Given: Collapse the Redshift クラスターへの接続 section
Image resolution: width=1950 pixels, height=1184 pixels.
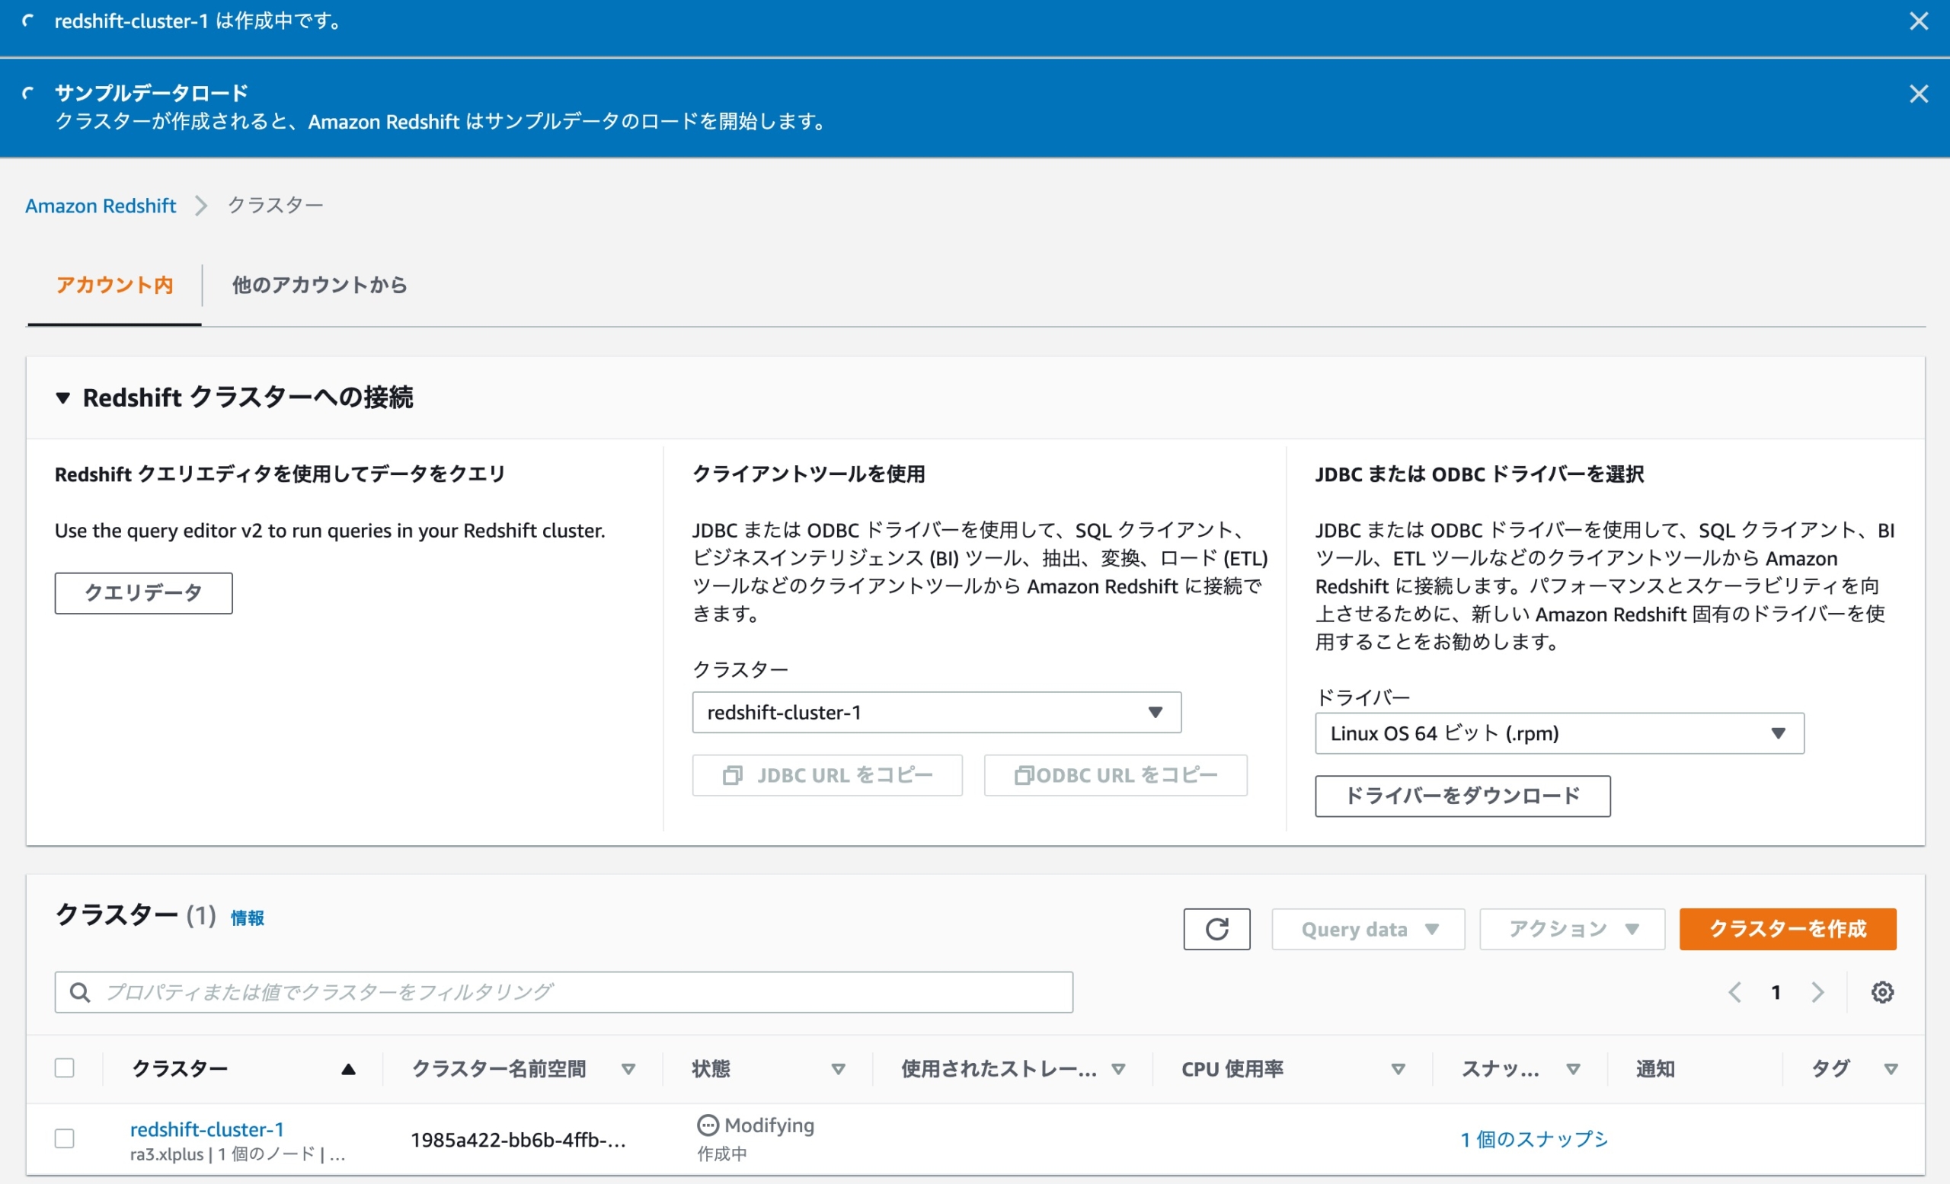Looking at the screenshot, I should pyautogui.click(x=62, y=397).
